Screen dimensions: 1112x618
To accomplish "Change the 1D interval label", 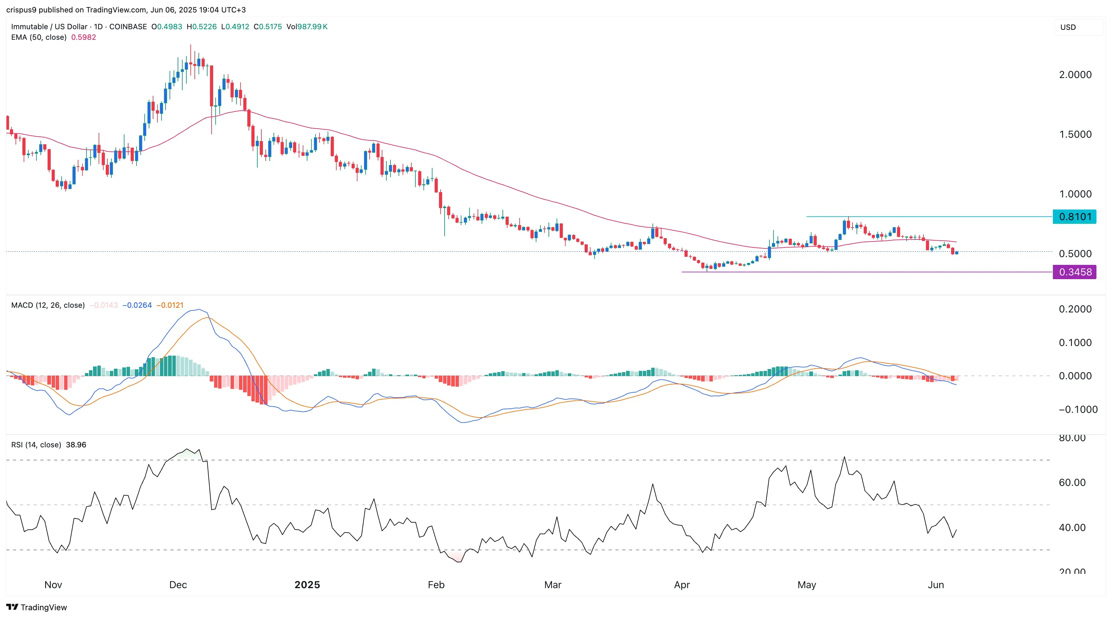I will click(98, 27).
